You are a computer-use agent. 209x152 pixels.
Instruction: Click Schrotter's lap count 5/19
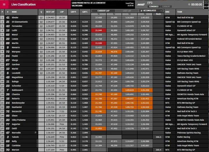click(62, 86)
